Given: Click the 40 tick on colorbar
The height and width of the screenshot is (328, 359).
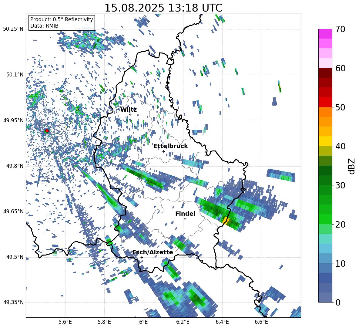Looking at the screenshot, I should coord(340,146).
